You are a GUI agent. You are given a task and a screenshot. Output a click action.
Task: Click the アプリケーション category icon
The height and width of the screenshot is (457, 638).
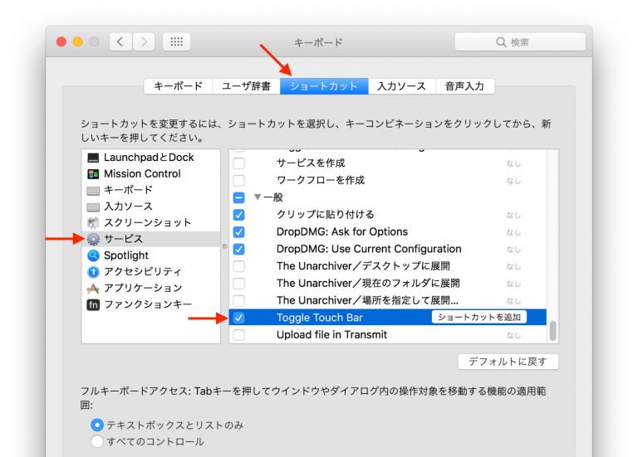pyautogui.click(x=93, y=288)
